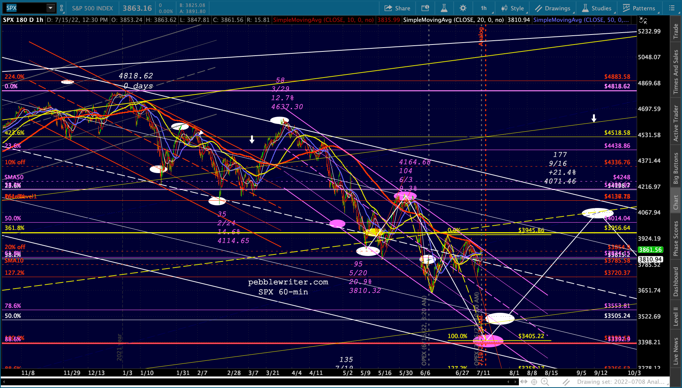682x388 pixels.
Task: Click the active drawing tool icon at bottom
Action: click(x=566, y=381)
